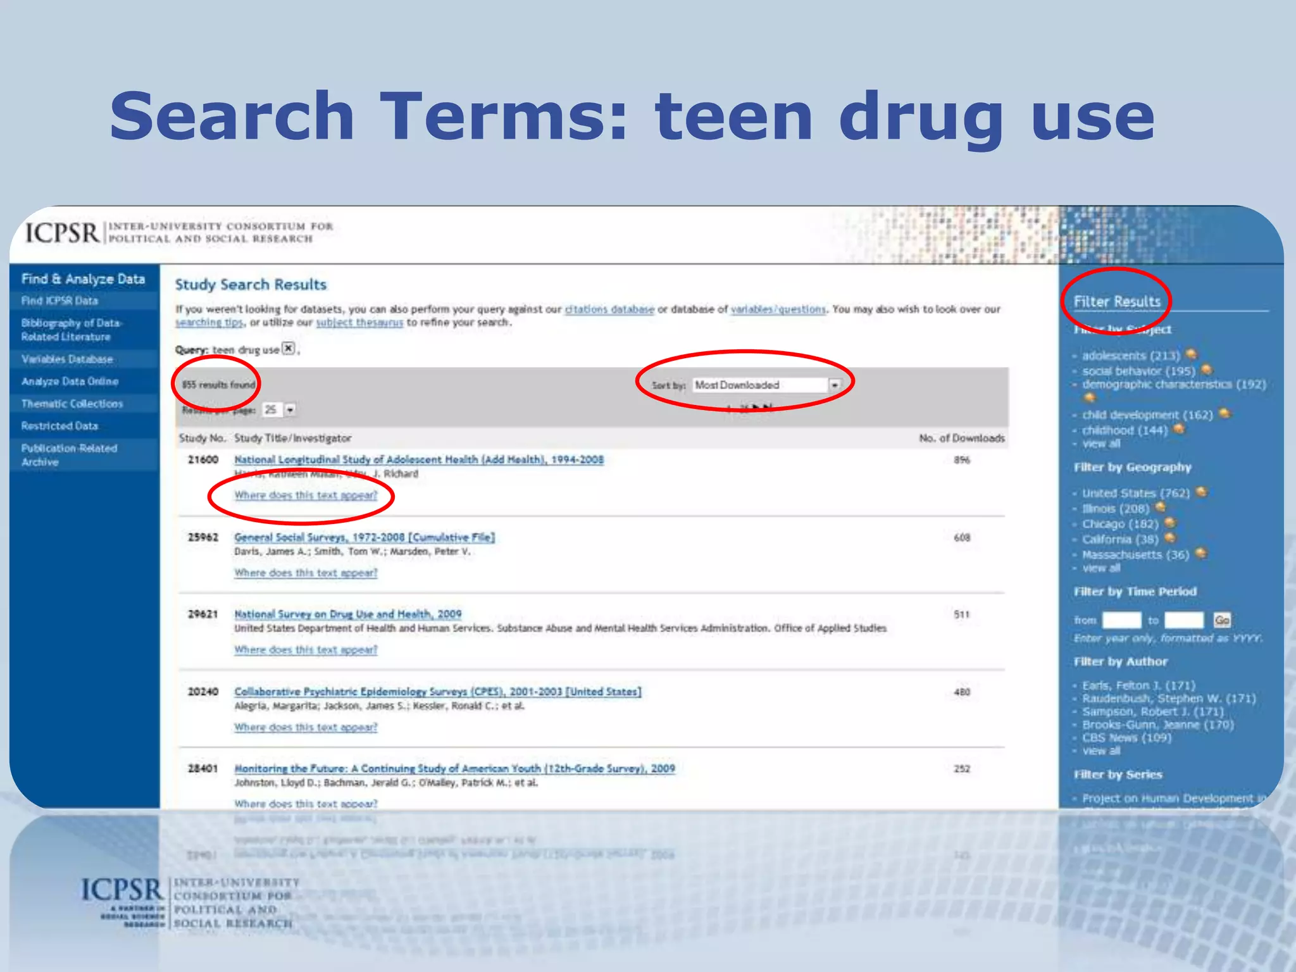
Task: Filter by author Brooks-Gunn, Jeanne (170)
Action: [x=1158, y=725]
